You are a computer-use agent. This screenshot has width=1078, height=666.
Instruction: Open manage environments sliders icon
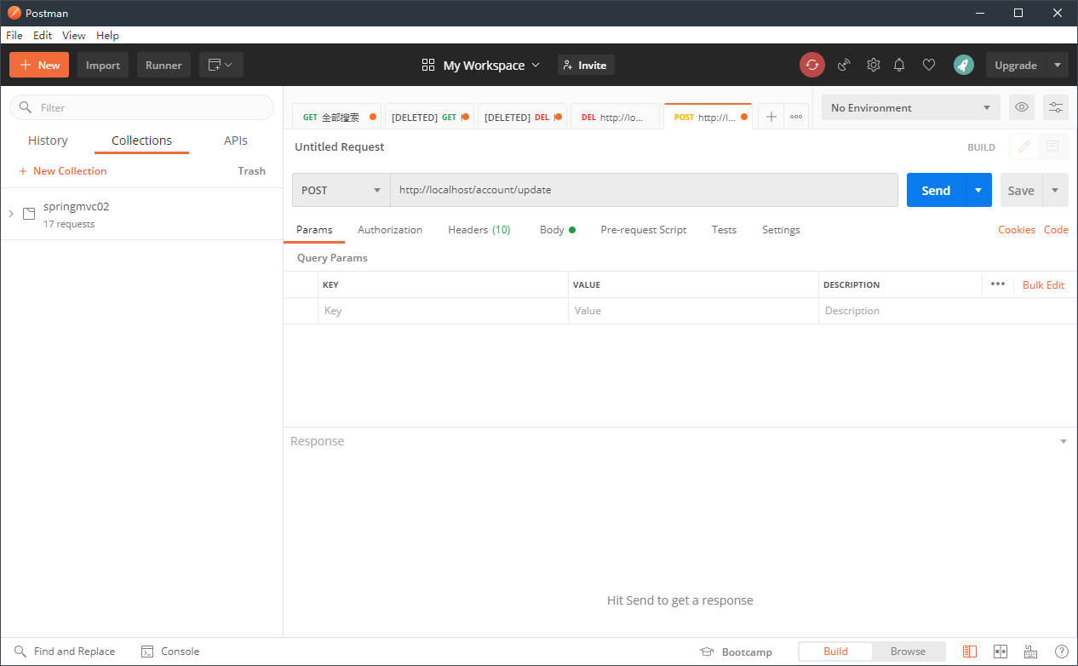(1056, 107)
